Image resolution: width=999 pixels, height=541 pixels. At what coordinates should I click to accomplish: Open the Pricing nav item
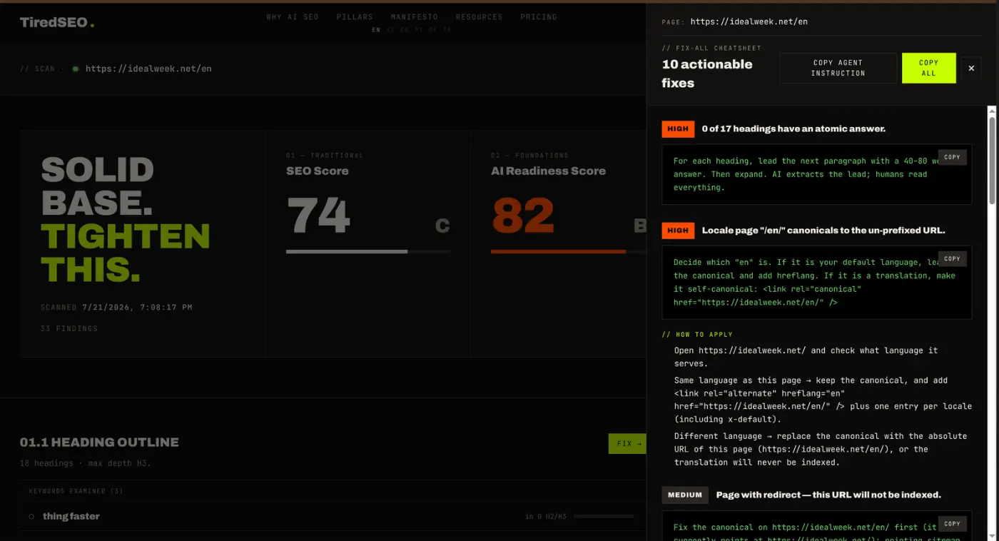[x=539, y=17]
